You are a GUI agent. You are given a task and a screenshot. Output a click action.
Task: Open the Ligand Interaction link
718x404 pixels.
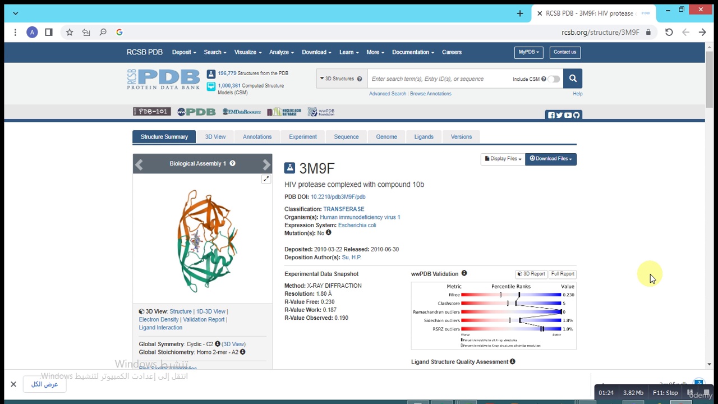point(160,328)
